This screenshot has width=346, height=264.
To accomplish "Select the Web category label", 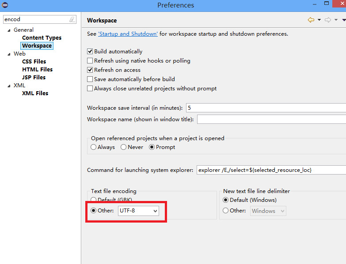I will (x=19, y=54).
